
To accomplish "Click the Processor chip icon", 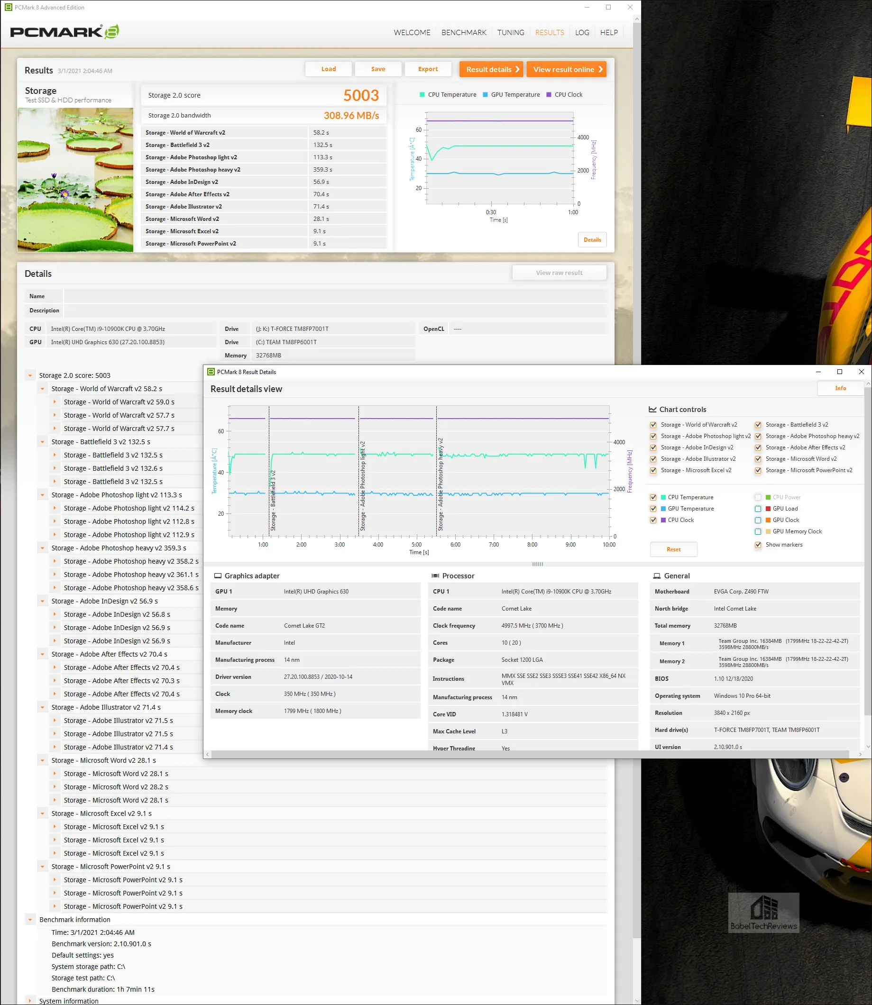I will tap(435, 576).
